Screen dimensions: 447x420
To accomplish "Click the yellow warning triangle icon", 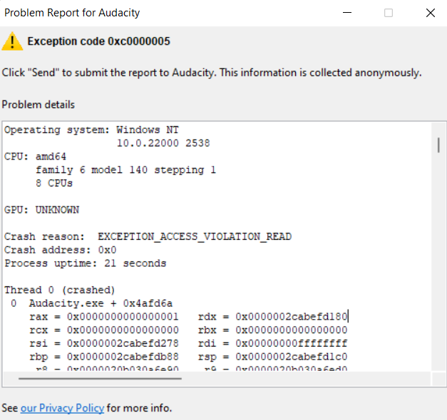I will pos(12,41).
